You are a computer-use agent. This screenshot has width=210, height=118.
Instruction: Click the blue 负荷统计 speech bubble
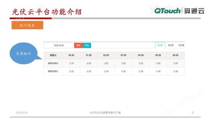point(24,53)
